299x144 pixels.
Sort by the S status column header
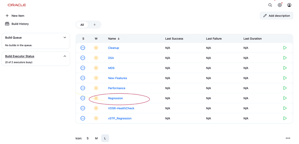pyautogui.click(x=83, y=39)
